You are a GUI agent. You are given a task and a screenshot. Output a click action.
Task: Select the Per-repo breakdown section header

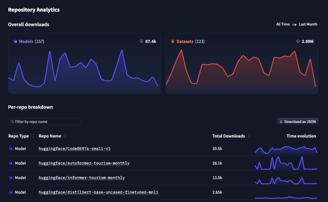point(30,107)
